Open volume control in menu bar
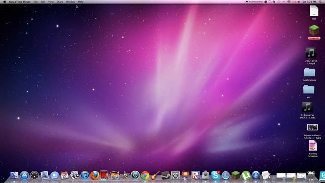The height and width of the screenshot is (183, 325). [x=299, y=2]
